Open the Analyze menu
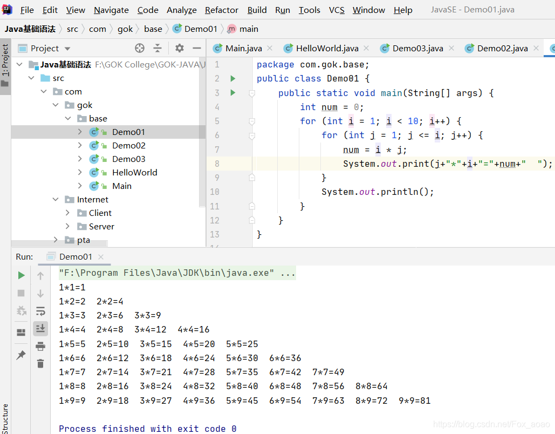This screenshot has width=555, height=434. click(x=182, y=10)
